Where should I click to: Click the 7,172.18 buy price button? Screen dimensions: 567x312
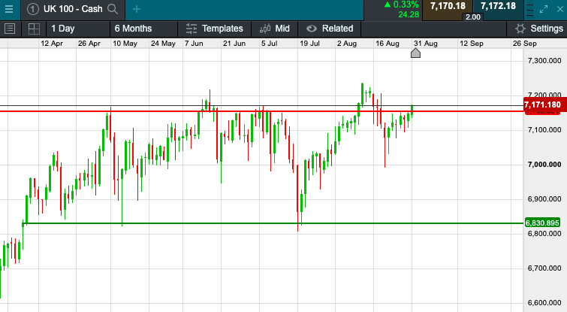pyautogui.click(x=499, y=7)
